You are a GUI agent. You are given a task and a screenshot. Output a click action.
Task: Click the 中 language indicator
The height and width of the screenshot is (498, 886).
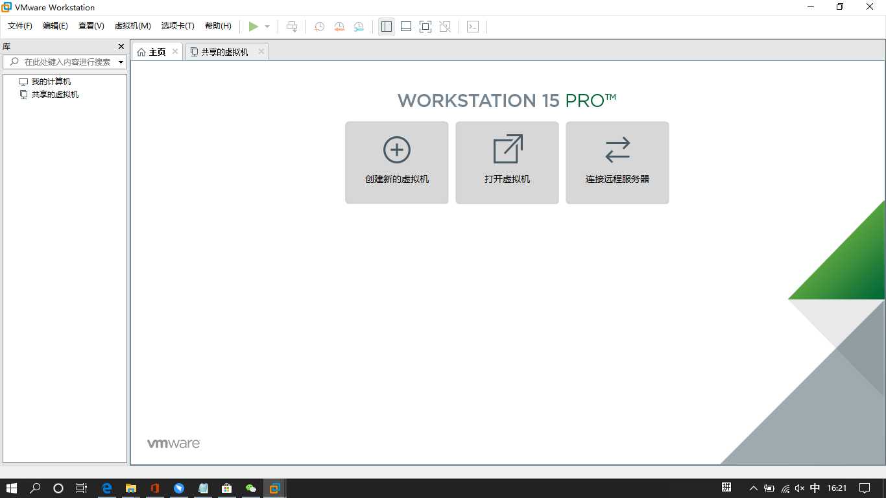[815, 488]
